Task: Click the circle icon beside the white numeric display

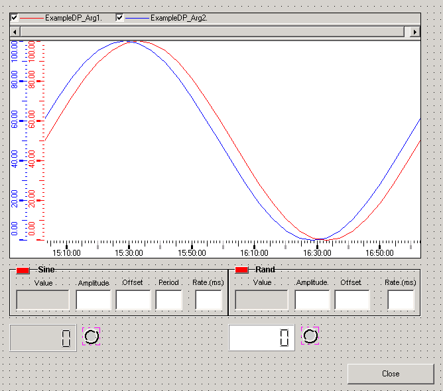Action: (310, 336)
